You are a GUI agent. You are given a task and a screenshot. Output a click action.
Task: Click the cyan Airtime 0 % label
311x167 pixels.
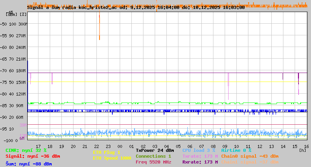point(236,150)
